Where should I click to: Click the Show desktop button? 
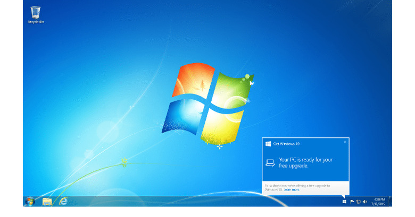(x=390, y=202)
